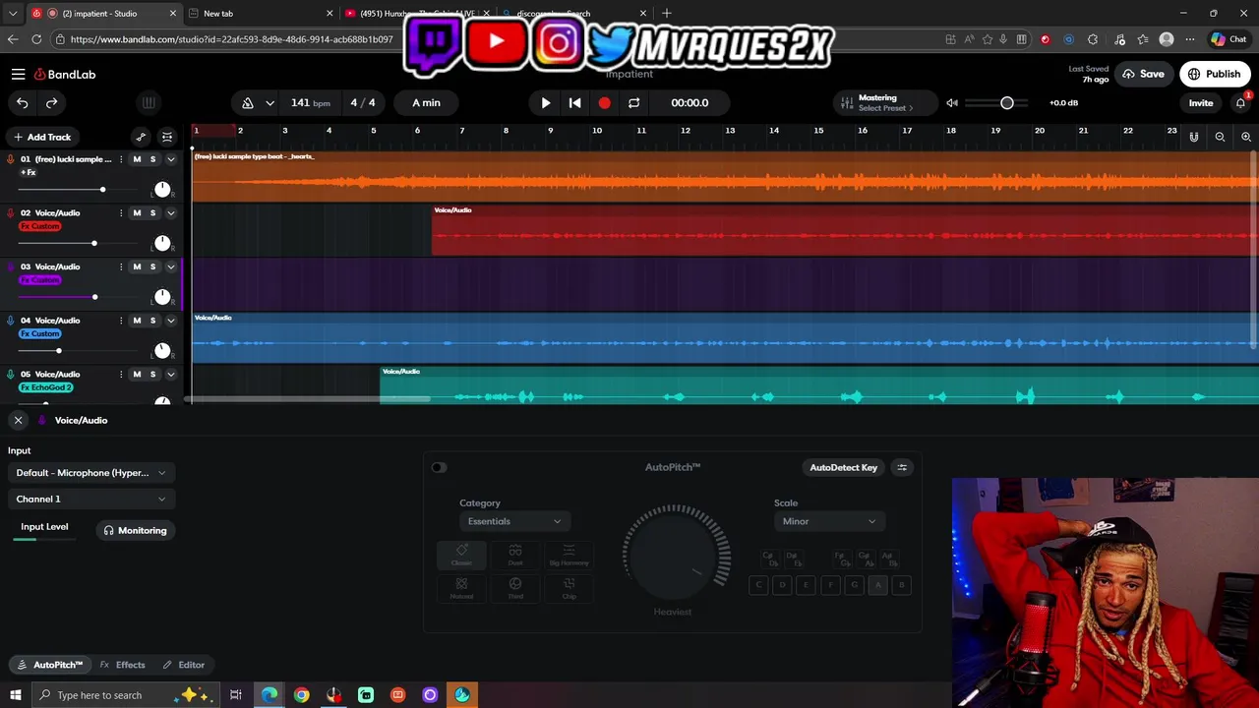Add Fx to track 01

click(29, 172)
